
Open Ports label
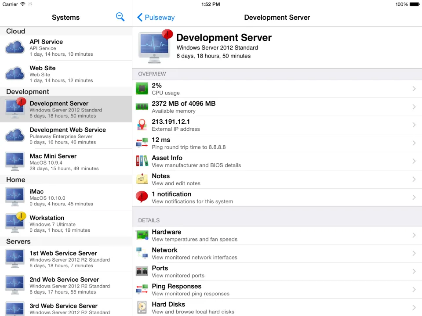[x=160, y=268]
